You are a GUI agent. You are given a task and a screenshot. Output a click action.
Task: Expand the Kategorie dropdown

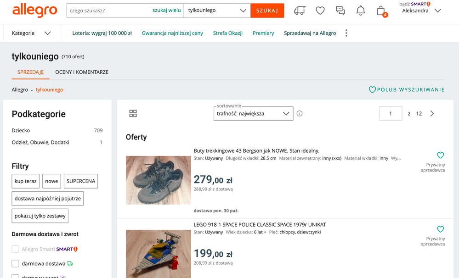[x=31, y=33]
